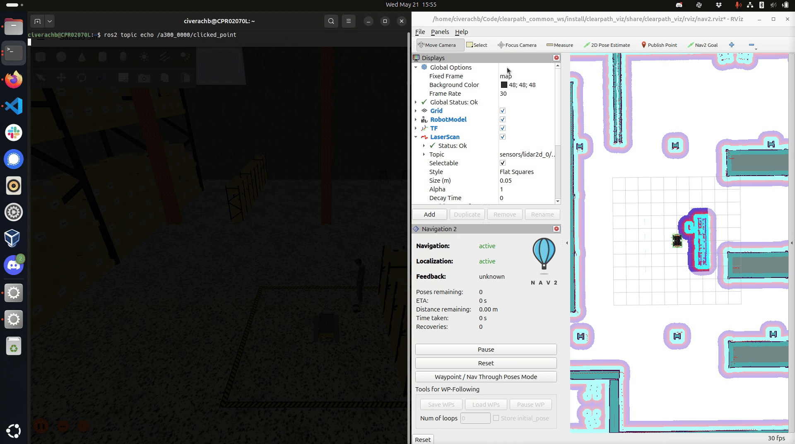Image resolution: width=795 pixels, height=444 pixels.
Task: Toggle the LaserScan Selectable checkbox
Action: click(x=503, y=163)
